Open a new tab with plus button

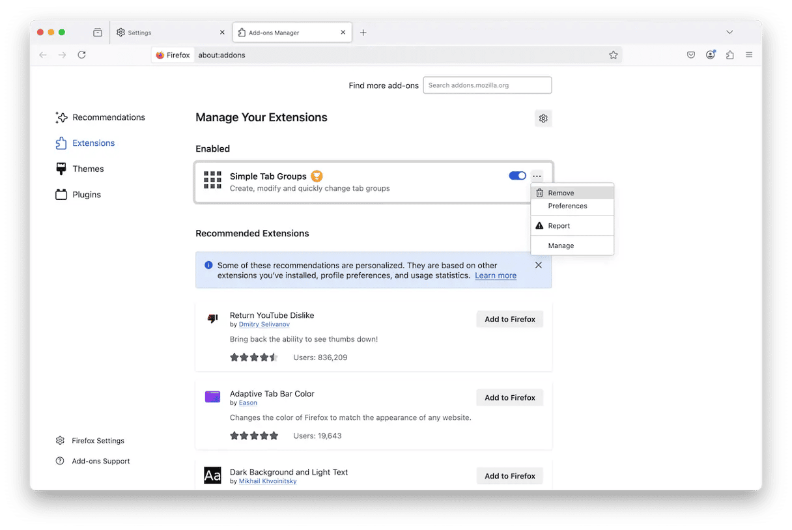point(363,33)
